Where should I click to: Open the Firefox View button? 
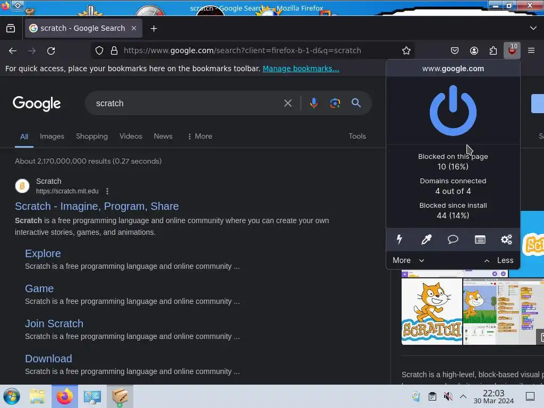tap(11, 29)
